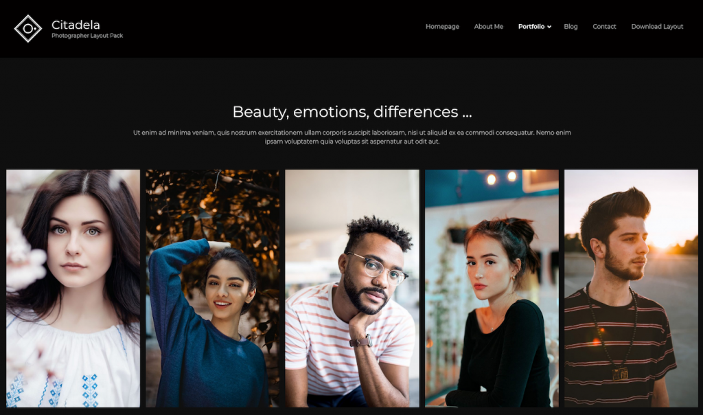Viewport: 703px width, 415px height.
Task: Click the string lights in fourth gallery photo
Action: (501, 178)
